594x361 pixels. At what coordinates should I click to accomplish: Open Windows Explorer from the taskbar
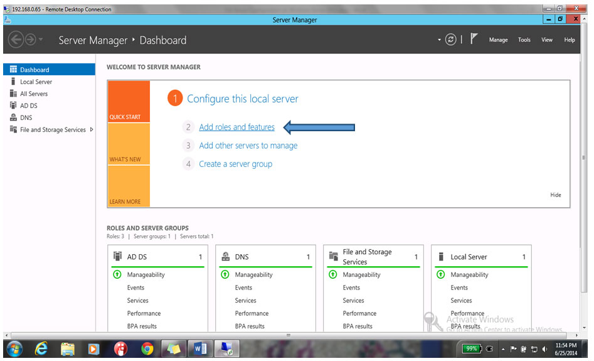point(68,349)
